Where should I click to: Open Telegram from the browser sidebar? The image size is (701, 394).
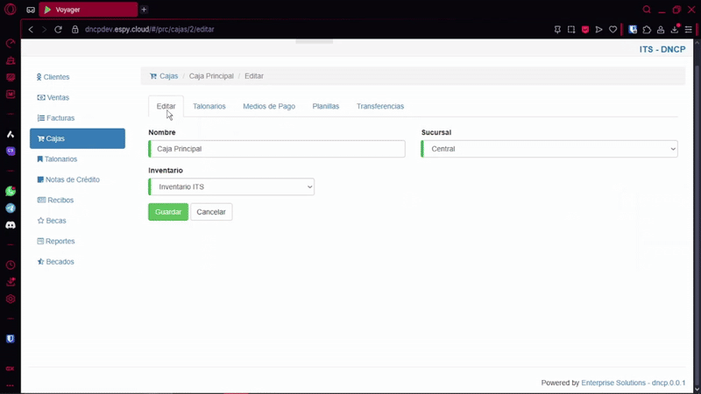[11, 208]
